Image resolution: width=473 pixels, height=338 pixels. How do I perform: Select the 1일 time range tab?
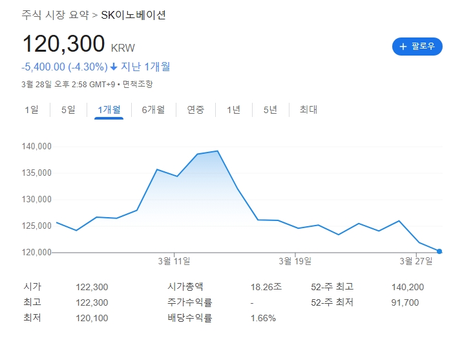[x=32, y=110]
